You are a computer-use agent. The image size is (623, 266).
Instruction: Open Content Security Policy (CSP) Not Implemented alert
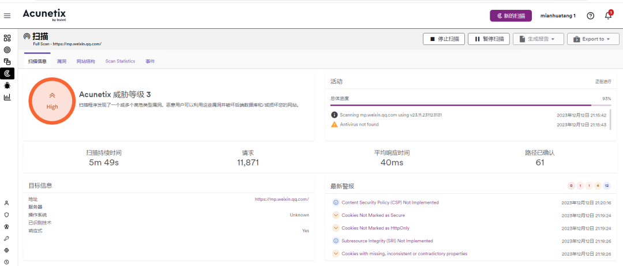pos(390,203)
